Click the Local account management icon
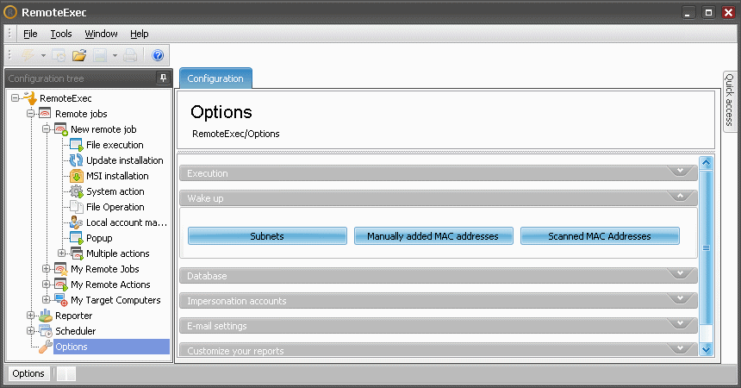Image resolution: width=741 pixels, height=388 pixels. (77, 222)
